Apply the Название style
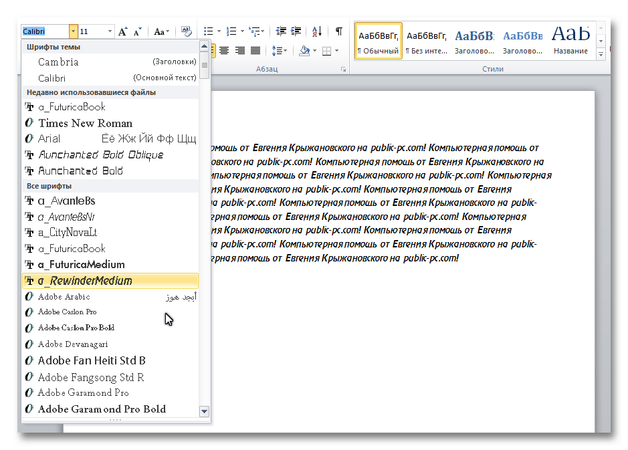This screenshot has height=450, width=628. (570, 41)
